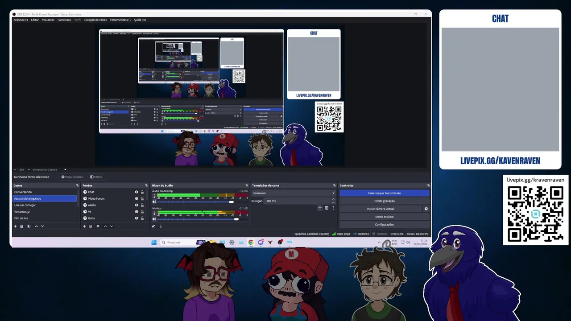Image resolution: width=571 pixels, height=321 pixels.
Task: Open source properties gear in Fontes toolbar
Action: pyautogui.click(x=98, y=226)
